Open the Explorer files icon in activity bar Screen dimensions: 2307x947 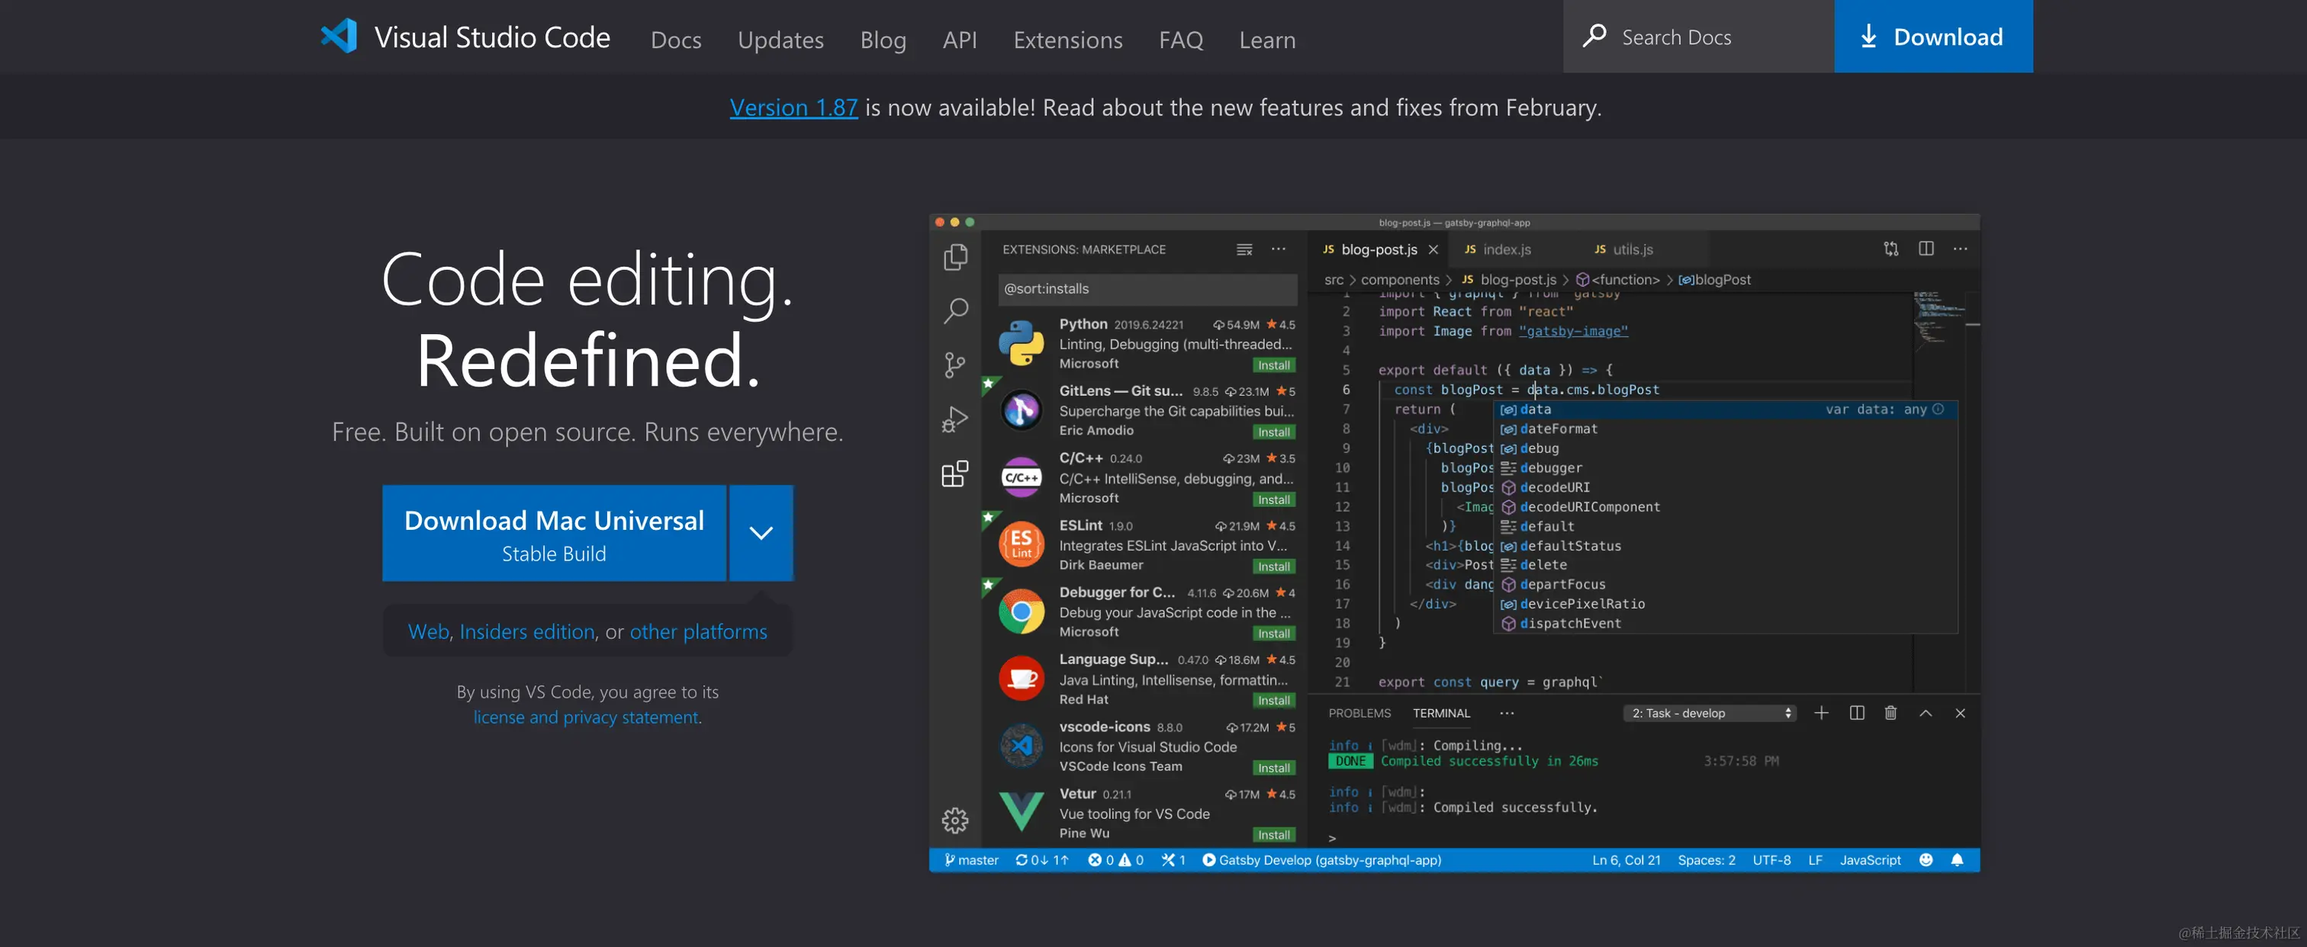pos(956,258)
